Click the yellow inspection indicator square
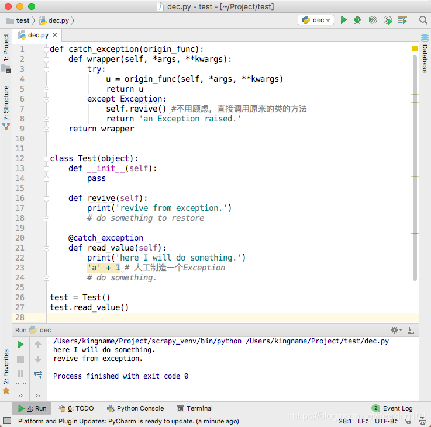This screenshot has height=427, width=431. coord(414,48)
